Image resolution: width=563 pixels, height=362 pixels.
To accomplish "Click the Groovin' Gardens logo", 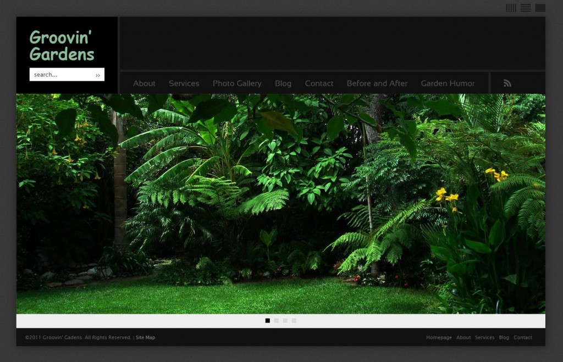I will click(62, 47).
